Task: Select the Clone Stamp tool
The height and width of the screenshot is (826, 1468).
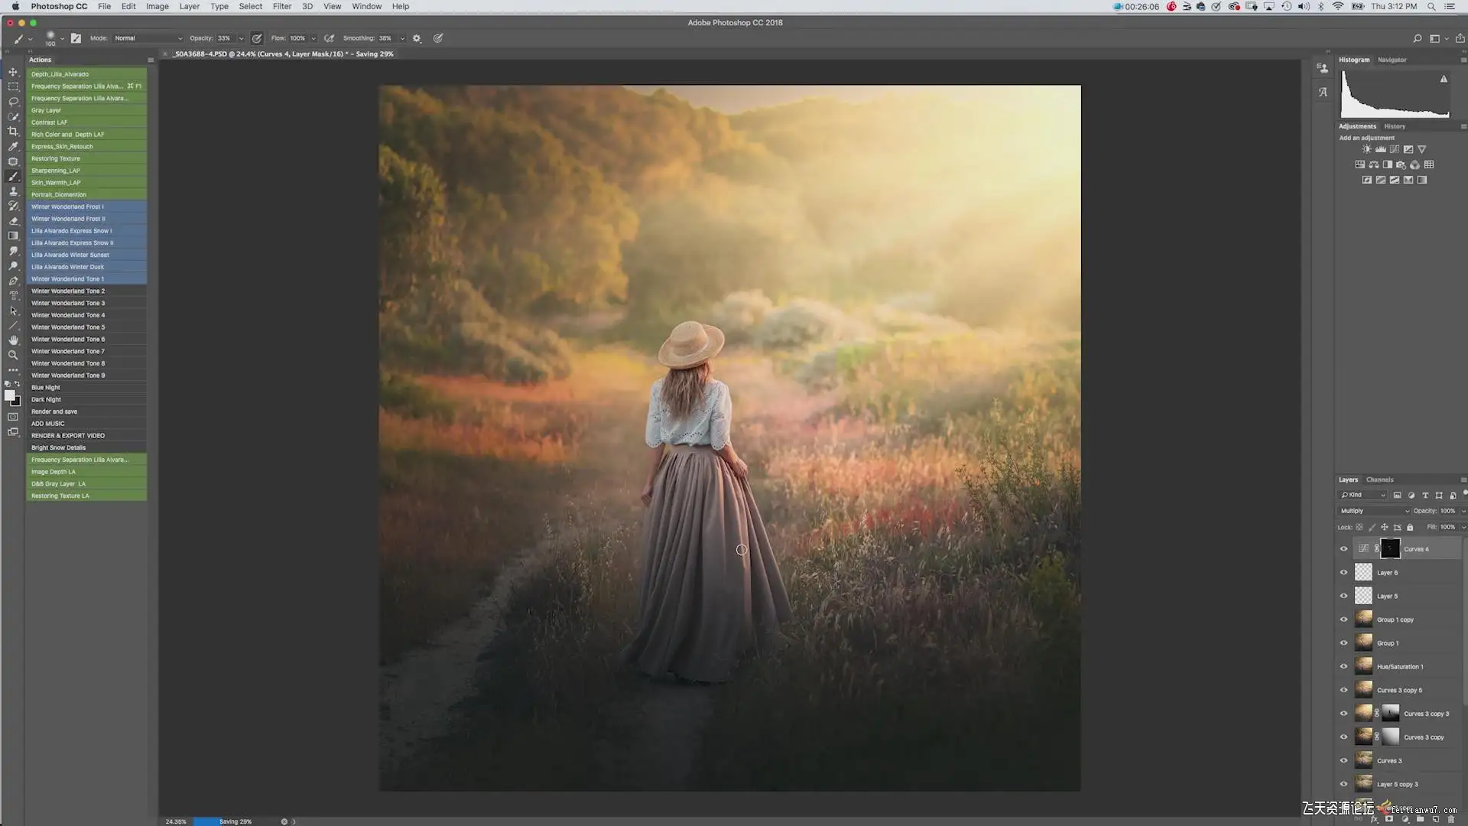Action: 13,191
